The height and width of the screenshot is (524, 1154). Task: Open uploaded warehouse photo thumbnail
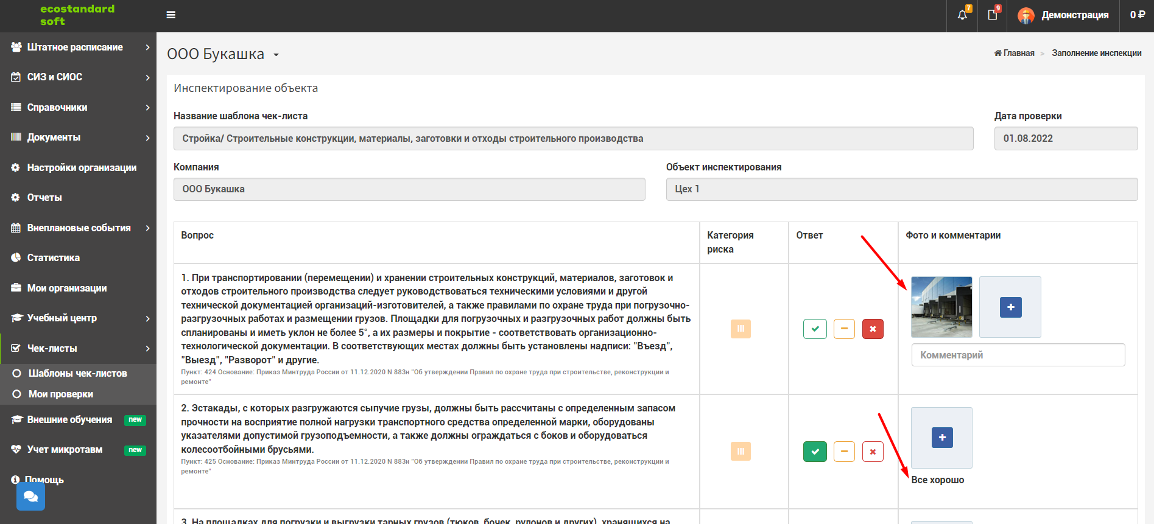click(x=941, y=307)
